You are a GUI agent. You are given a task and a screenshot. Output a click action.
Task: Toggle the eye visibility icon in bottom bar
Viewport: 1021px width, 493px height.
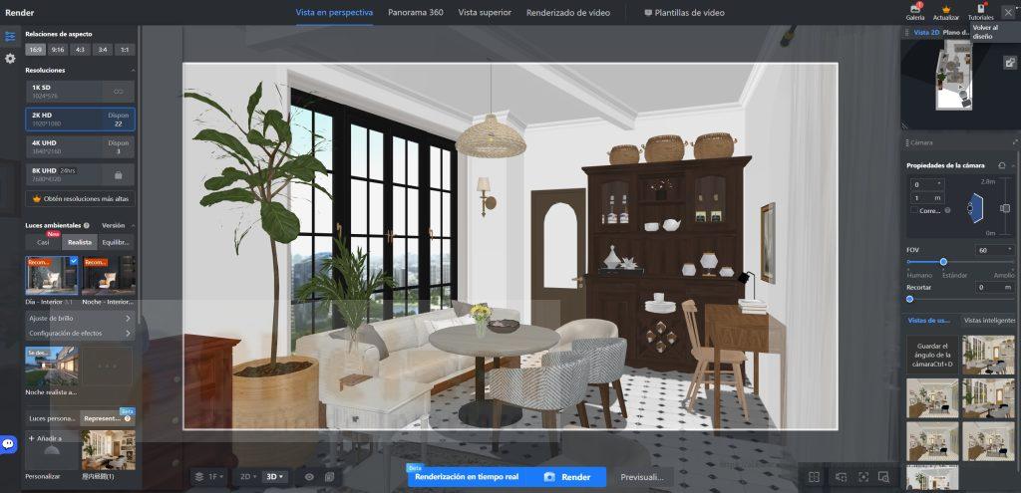point(309,477)
